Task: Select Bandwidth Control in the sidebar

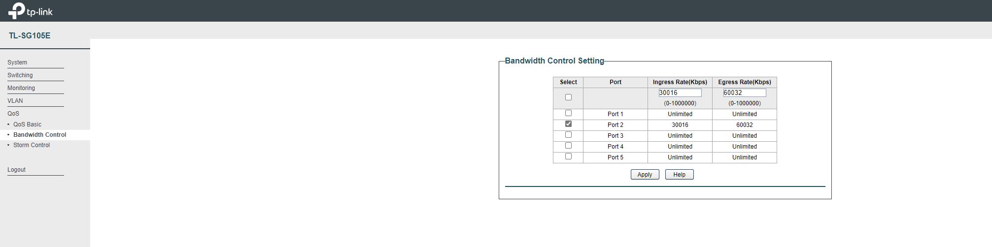Action: point(39,135)
